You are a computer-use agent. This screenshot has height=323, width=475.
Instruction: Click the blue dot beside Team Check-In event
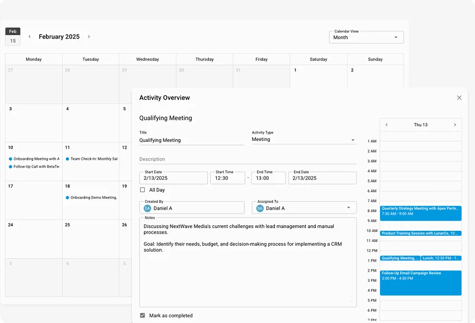[x=68, y=159]
